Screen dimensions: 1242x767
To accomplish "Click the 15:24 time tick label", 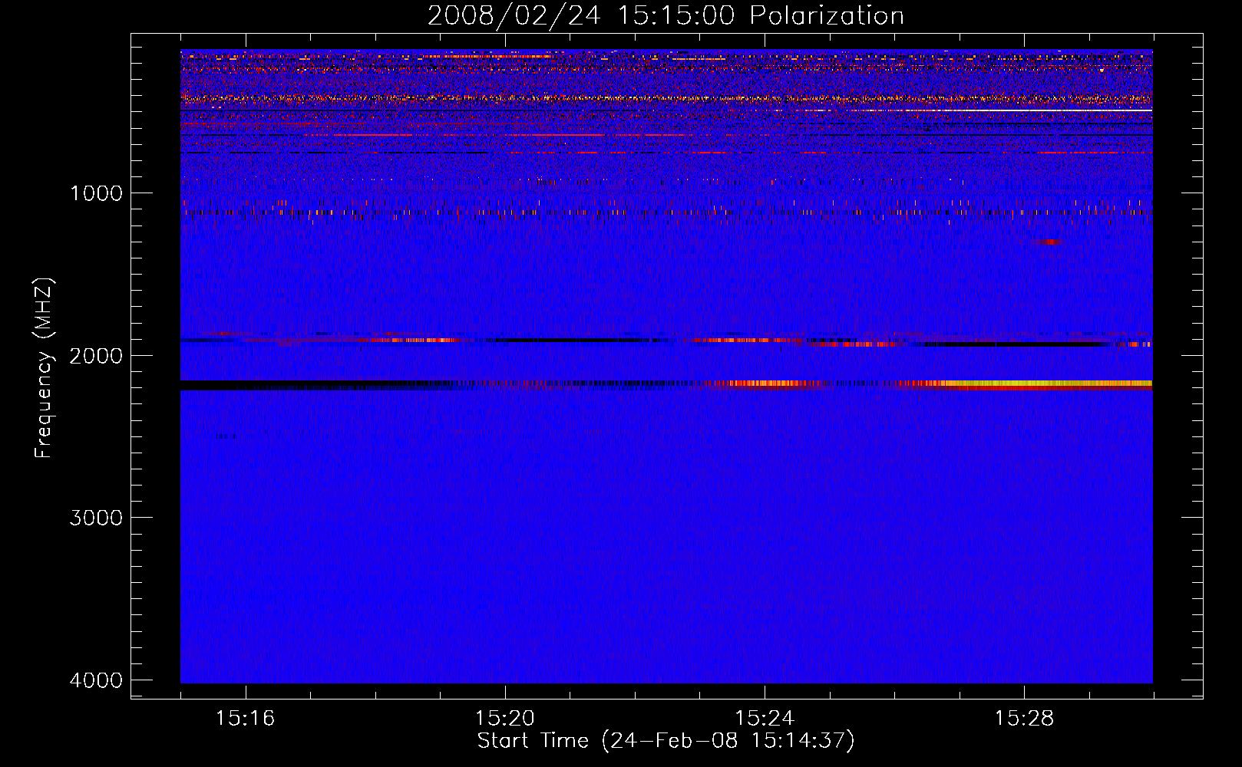I will point(765,719).
